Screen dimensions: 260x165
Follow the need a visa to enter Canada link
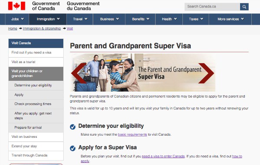(163, 156)
